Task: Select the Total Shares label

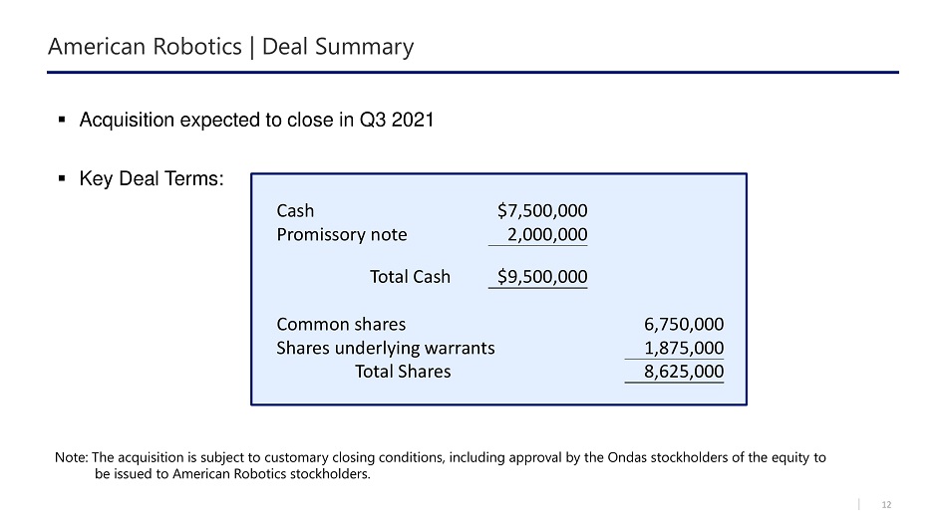Action: click(x=403, y=372)
